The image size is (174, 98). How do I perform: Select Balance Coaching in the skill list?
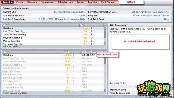53,74
